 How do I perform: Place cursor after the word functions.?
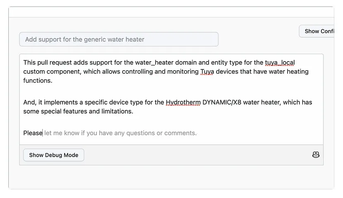coord(53,81)
